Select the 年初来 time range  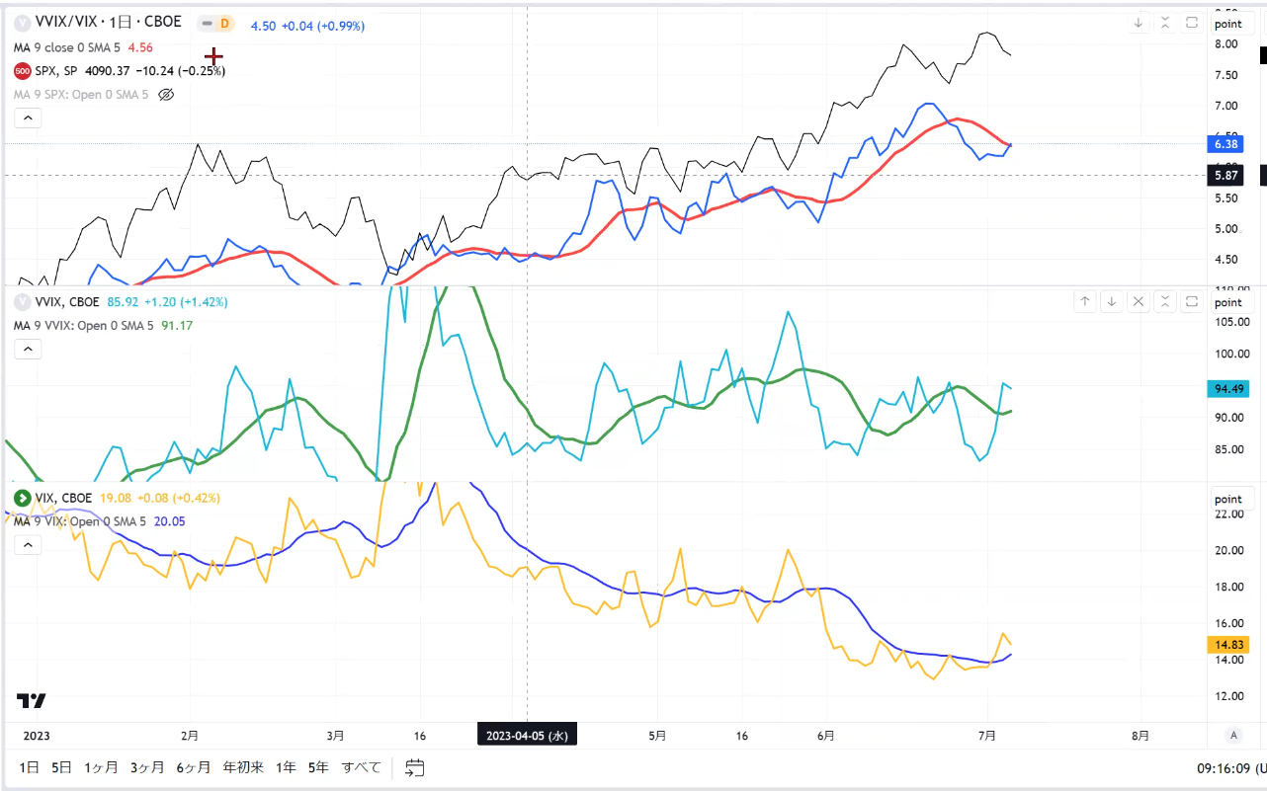pos(243,767)
